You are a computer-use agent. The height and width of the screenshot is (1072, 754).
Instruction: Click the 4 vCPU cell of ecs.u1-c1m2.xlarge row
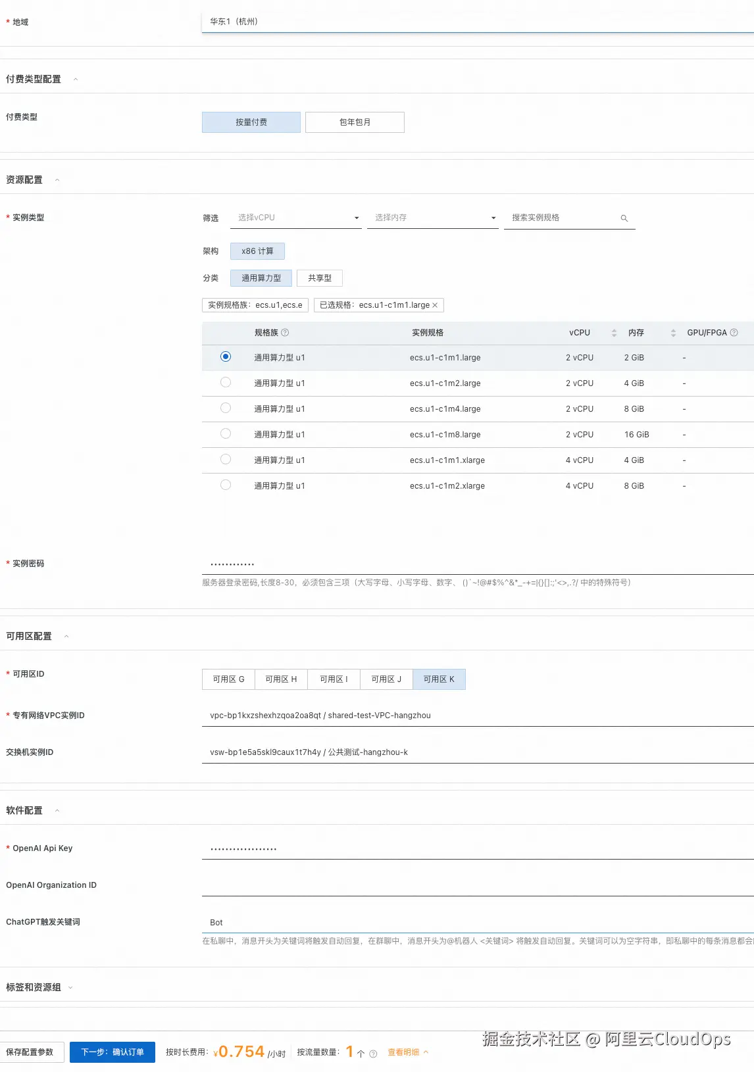tap(579, 486)
